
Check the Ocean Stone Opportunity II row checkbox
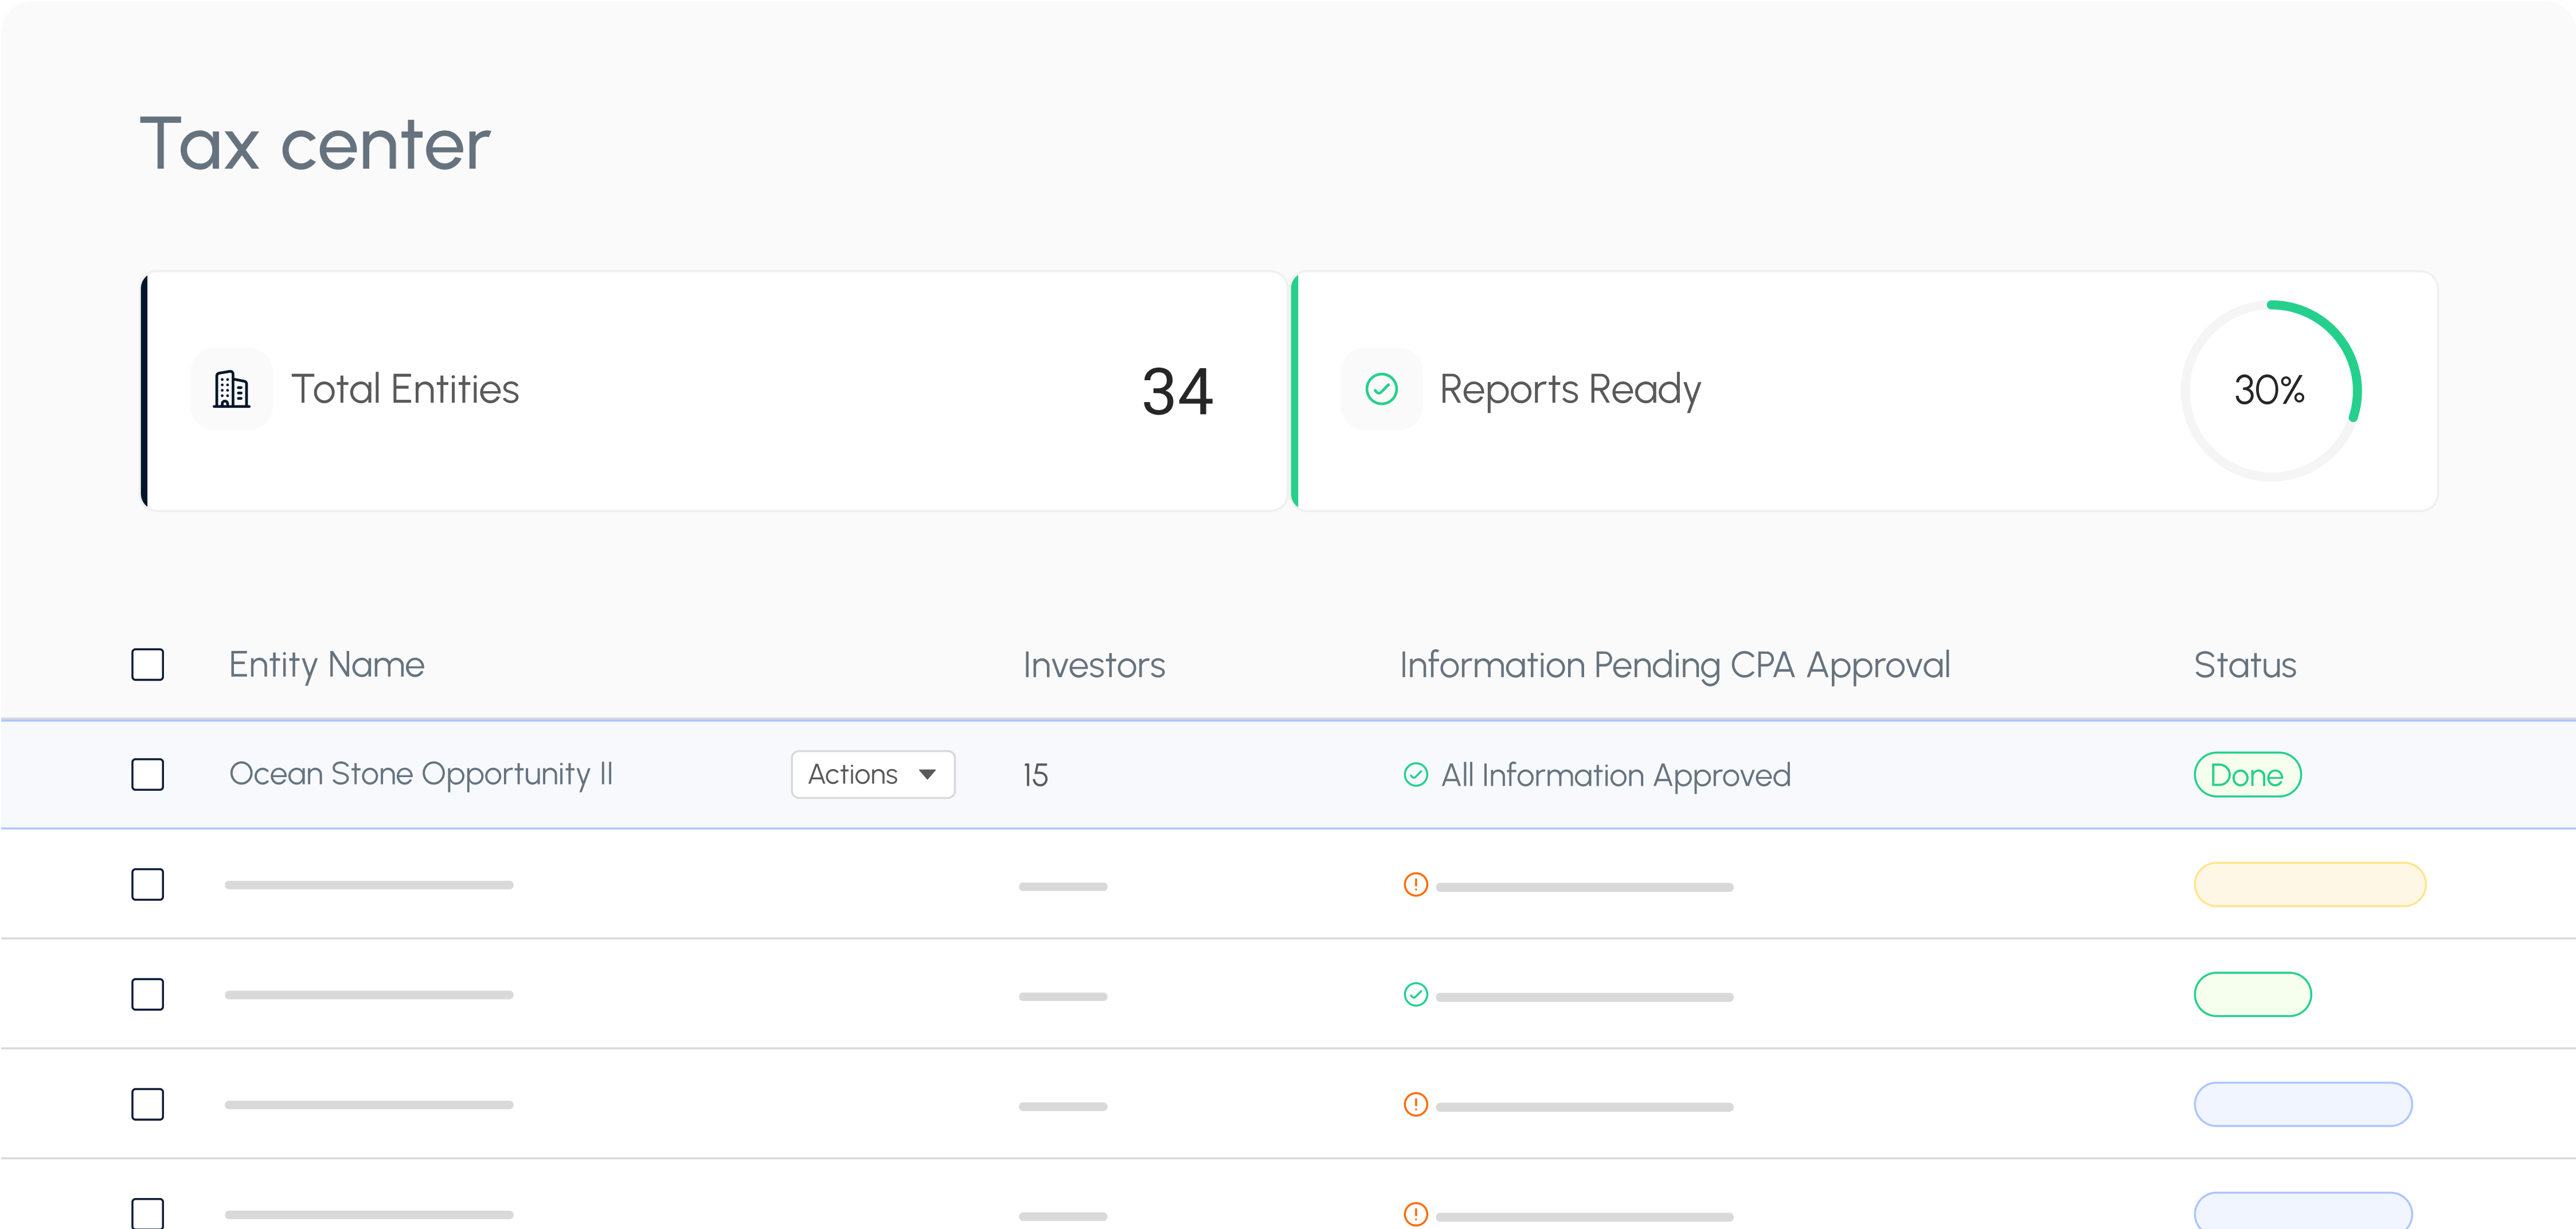tap(148, 775)
